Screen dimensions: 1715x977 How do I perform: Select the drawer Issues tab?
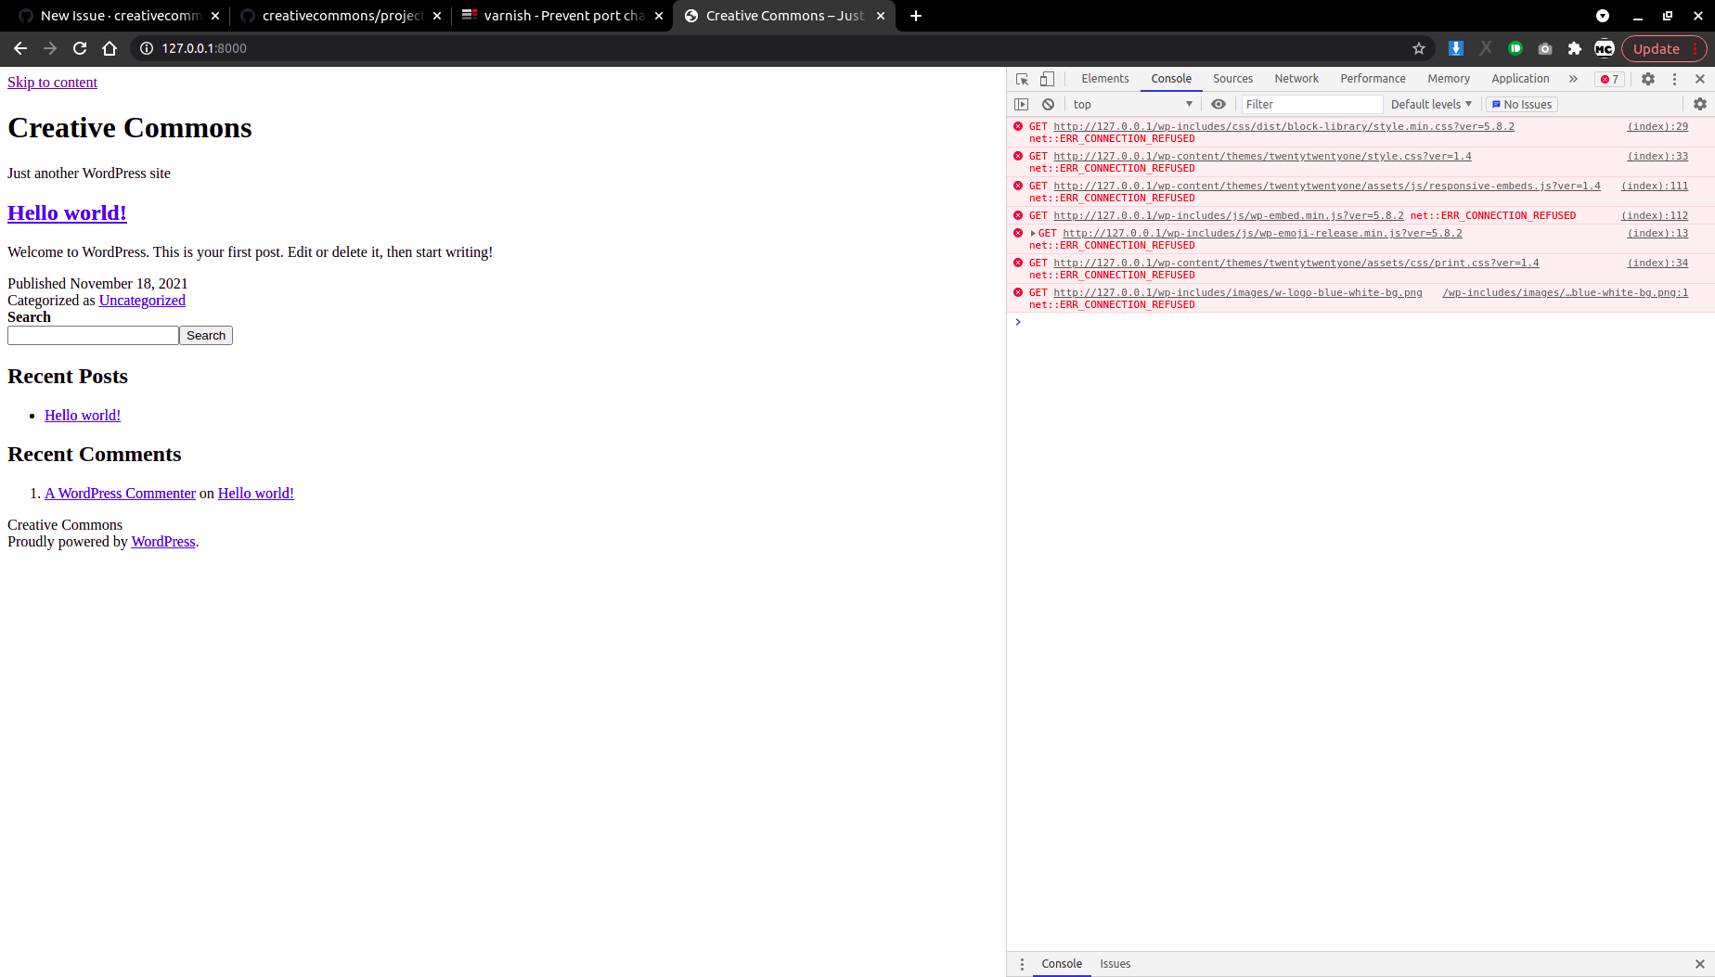coord(1115,964)
